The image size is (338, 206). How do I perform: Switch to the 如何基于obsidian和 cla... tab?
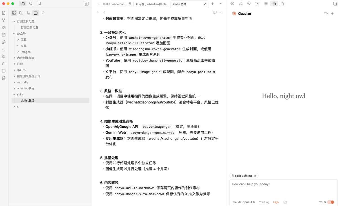point(152,4)
